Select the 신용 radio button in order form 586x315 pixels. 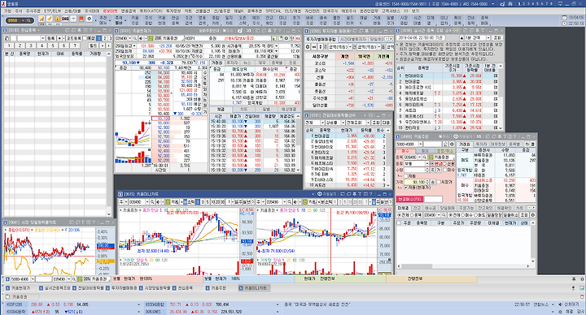(444, 164)
